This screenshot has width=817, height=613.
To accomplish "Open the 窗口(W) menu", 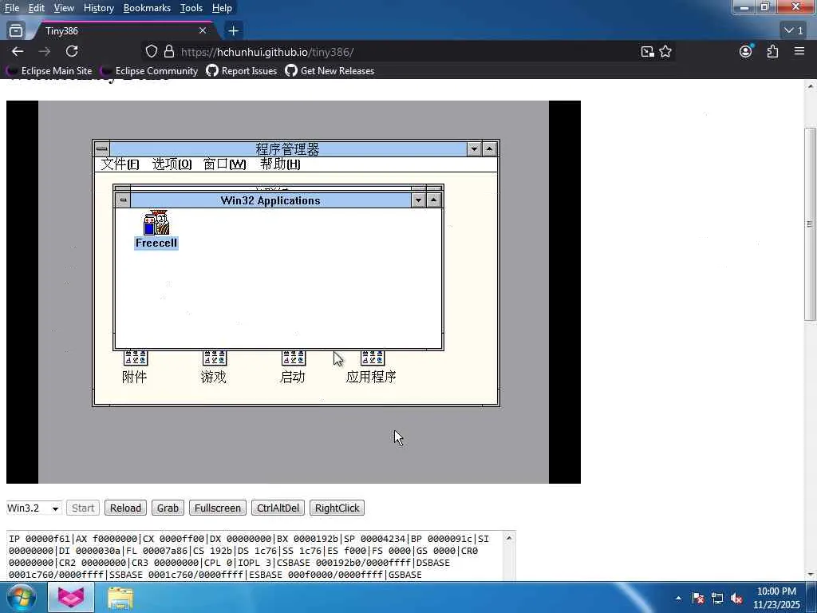I will [224, 164].
